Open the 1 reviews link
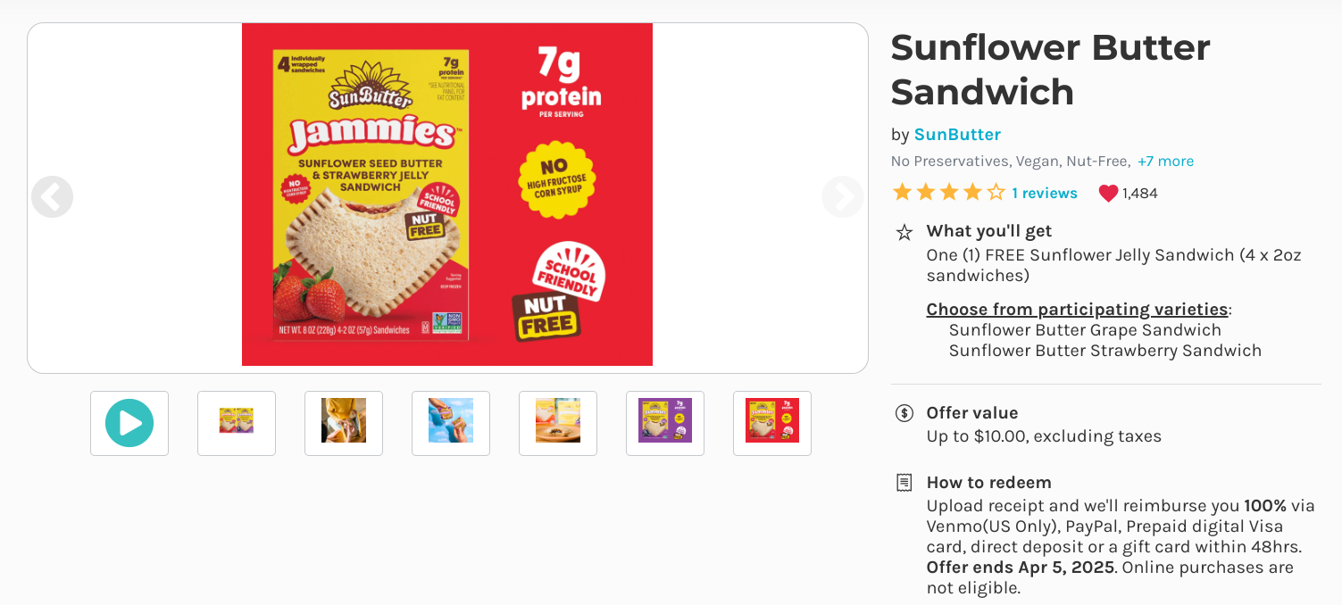The width and height of the screenshot is (1342, 605). (1045, 194)
